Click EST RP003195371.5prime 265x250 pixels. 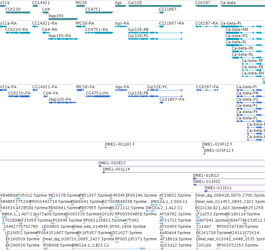(x=136, y=239)
